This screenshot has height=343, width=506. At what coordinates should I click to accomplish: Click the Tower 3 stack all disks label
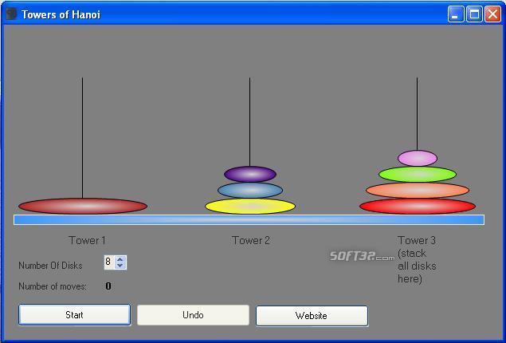pos(417,259)
